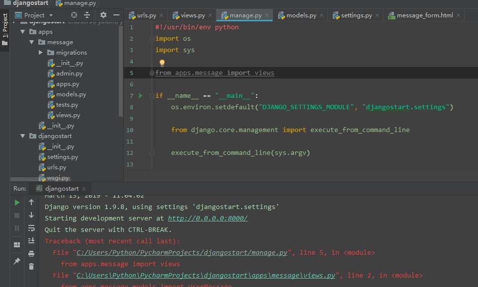Open manage.py traceback file link
The image size is (478, 287).
[x=182, y=253]
